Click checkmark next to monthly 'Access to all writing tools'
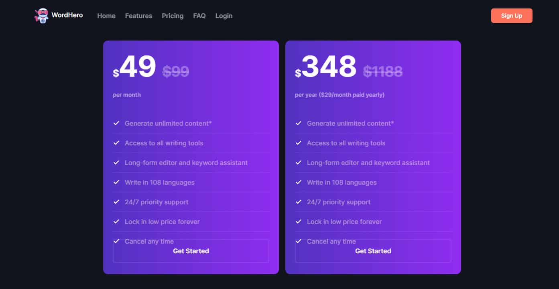Viewport: 559px width, 289px height. coord(116,143)
